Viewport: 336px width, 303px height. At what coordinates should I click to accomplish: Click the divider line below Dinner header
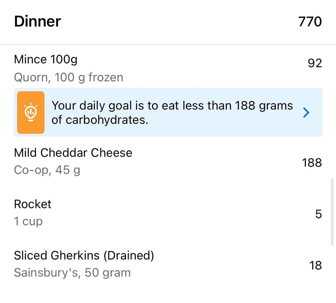168,45
